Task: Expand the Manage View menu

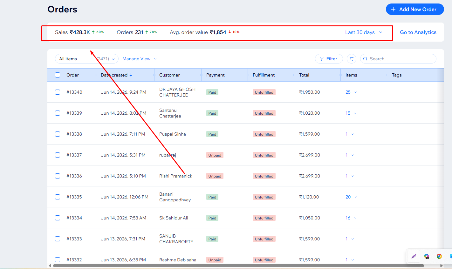Action: point(140,59)
